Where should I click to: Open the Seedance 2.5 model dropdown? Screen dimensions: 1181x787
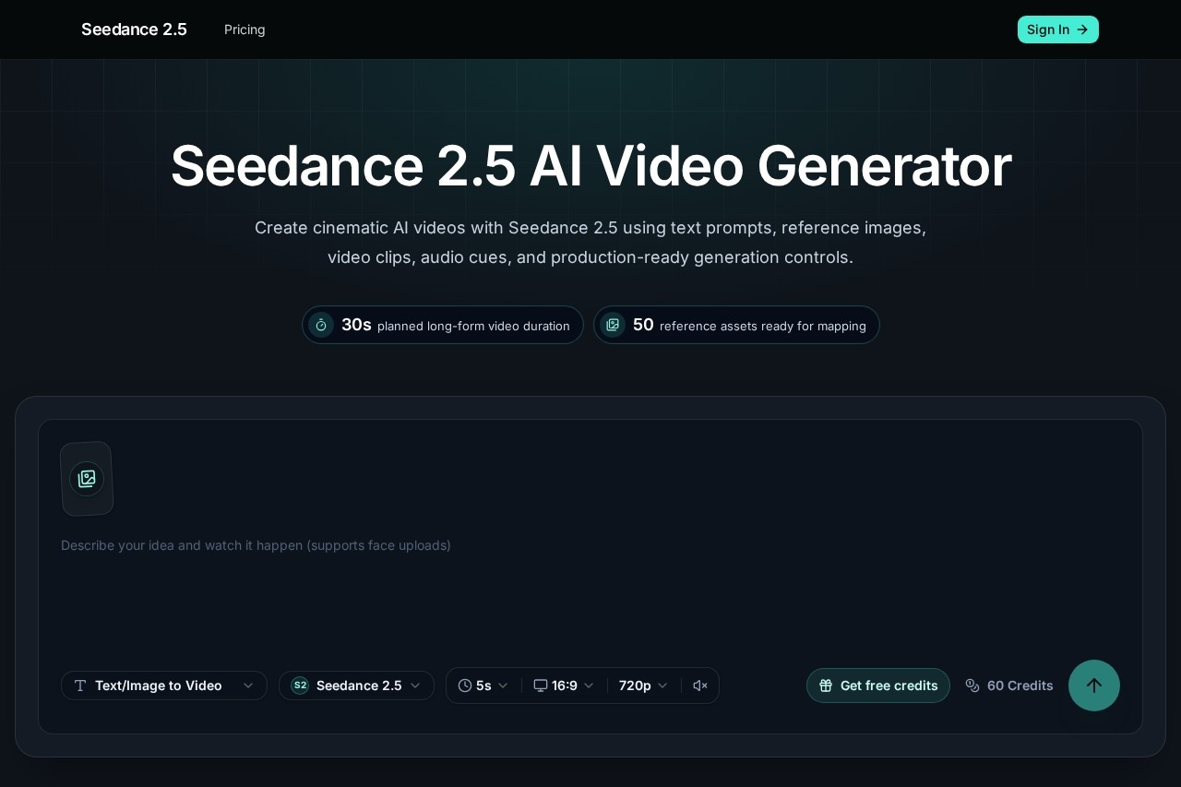tap(356, 686)
